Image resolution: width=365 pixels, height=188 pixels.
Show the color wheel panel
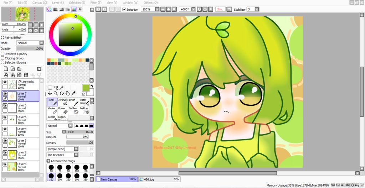49,9
